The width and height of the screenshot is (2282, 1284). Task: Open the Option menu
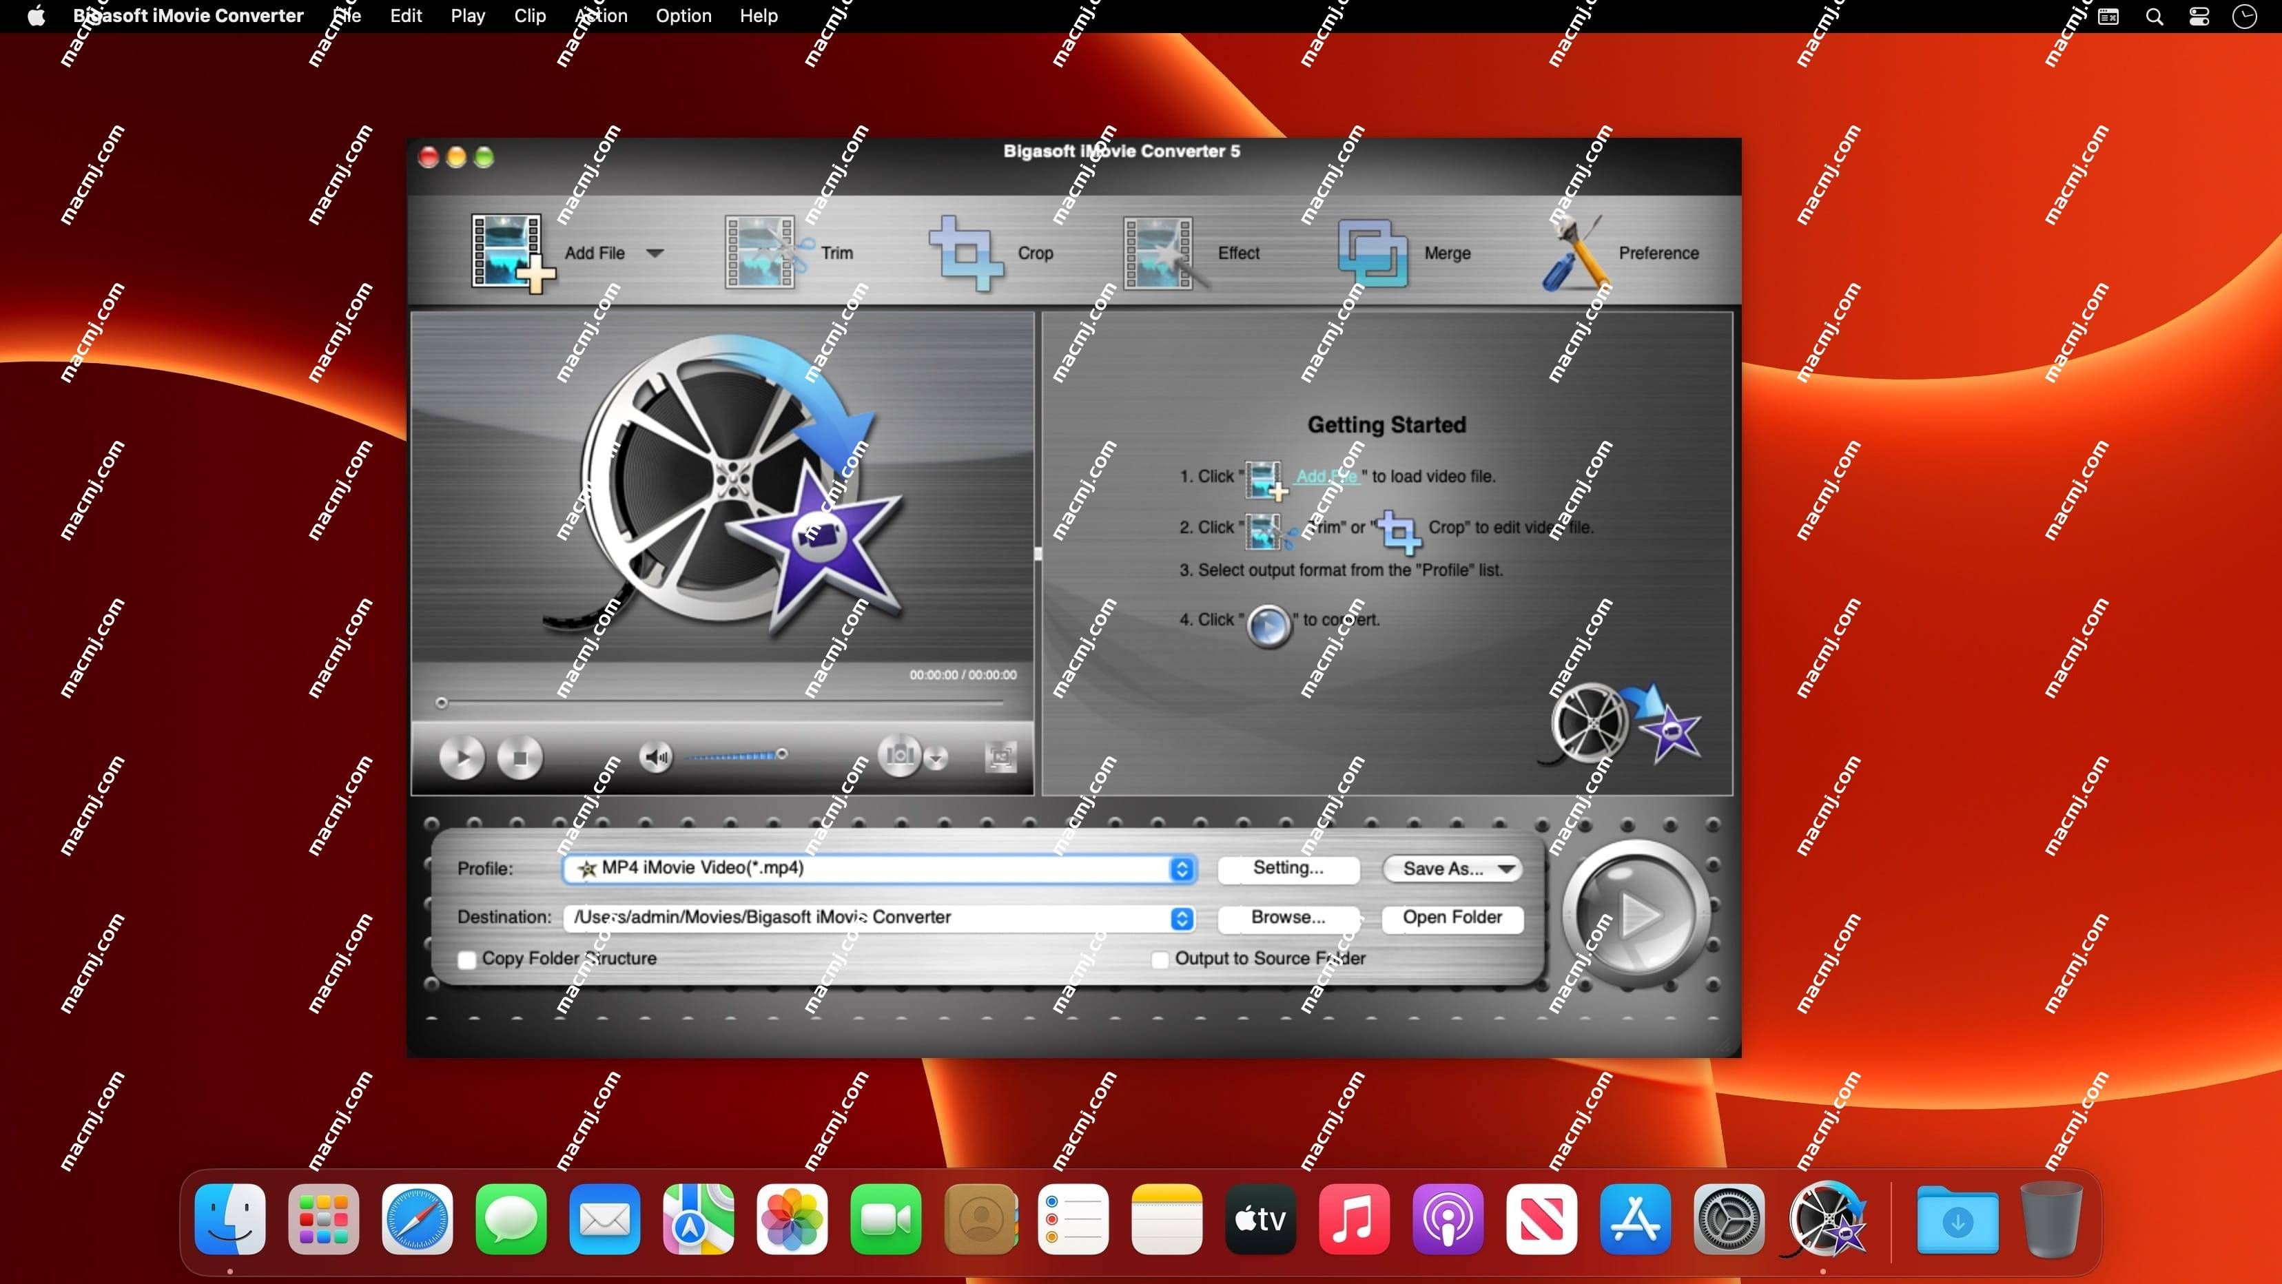pos(683,16)
